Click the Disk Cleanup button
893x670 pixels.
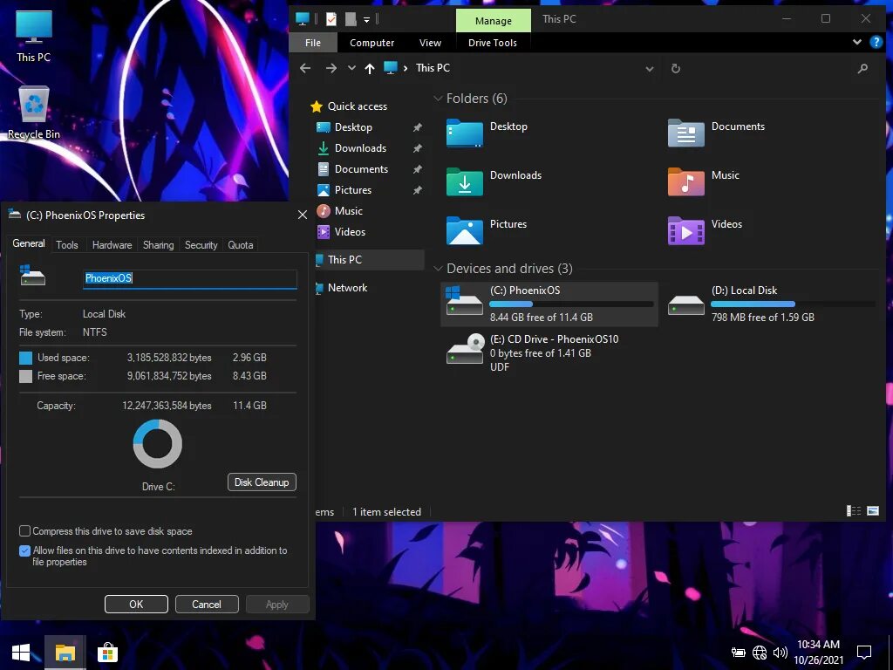pos(262,482)
